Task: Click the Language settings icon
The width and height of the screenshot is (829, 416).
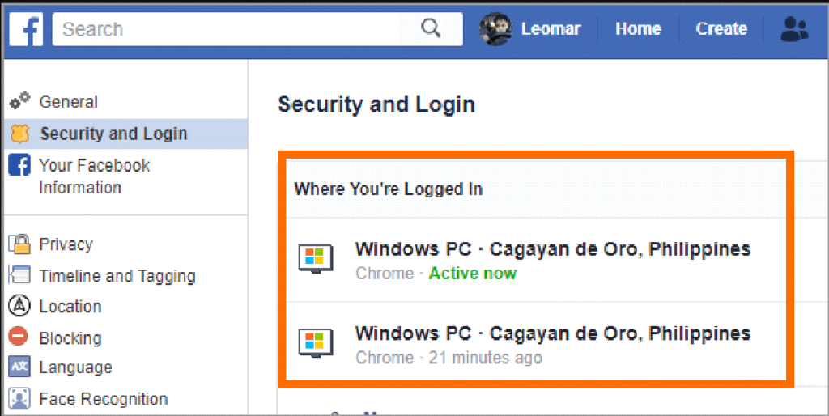Action: pyautogui.click(x=19, y=367)
